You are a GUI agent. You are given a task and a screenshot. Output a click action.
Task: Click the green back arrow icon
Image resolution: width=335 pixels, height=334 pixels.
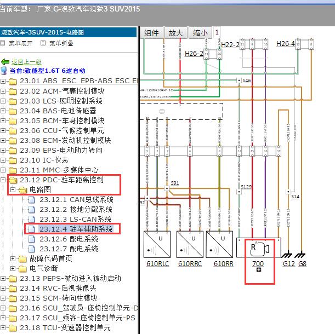5,62
